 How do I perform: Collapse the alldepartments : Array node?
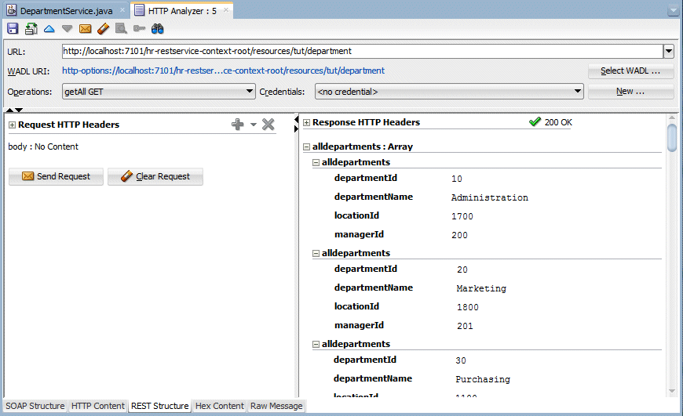307,147
